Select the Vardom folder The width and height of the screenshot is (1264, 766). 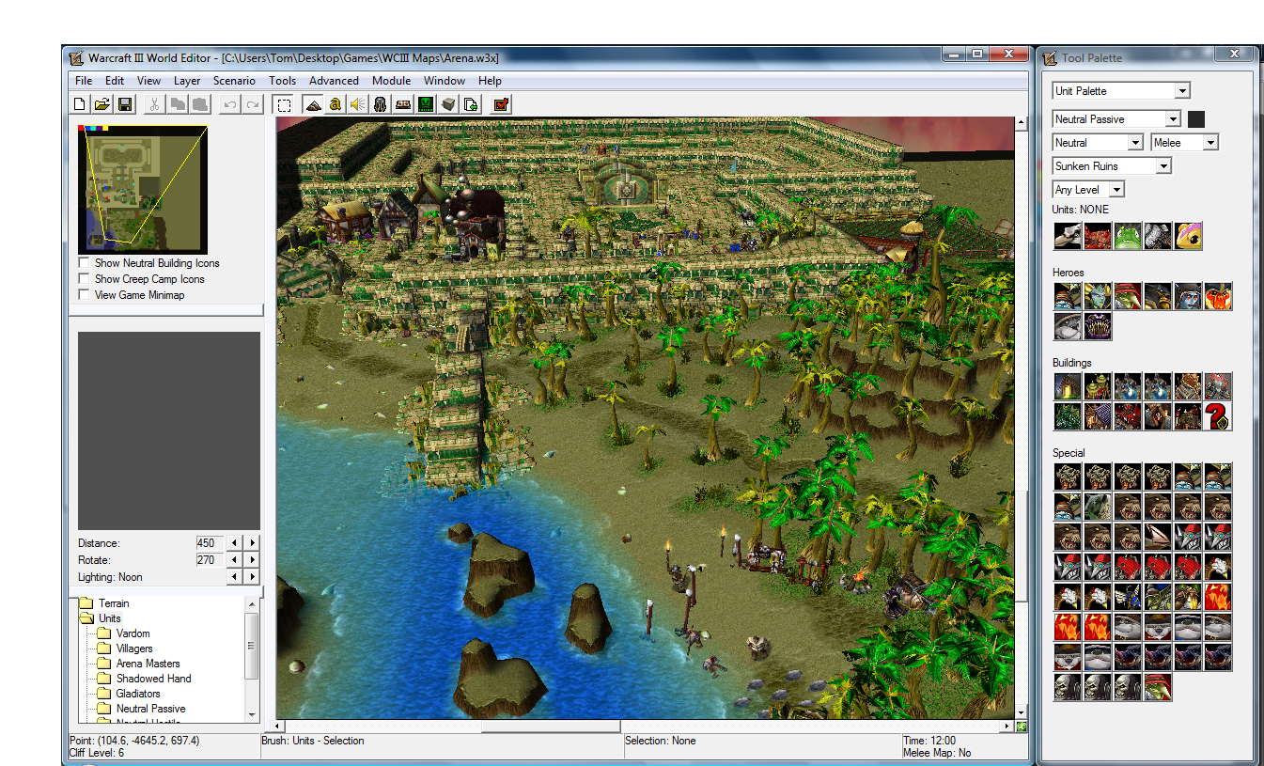point(124,633)
